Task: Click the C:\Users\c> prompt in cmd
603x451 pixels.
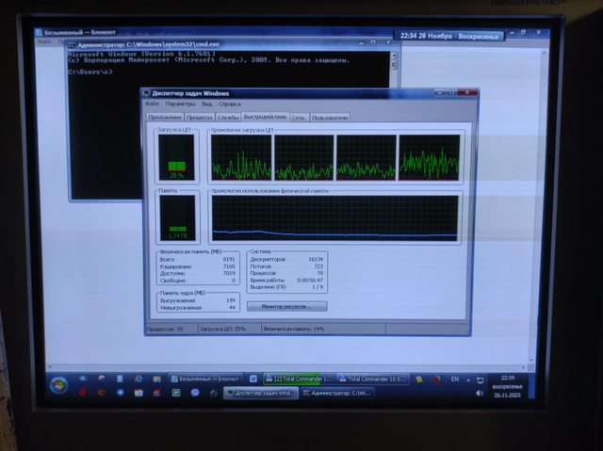Action: coord(90,72)
